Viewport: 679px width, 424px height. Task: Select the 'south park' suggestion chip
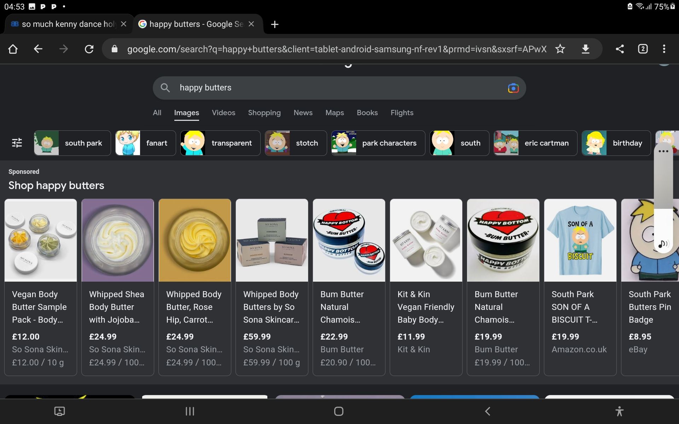coord(72,143)
